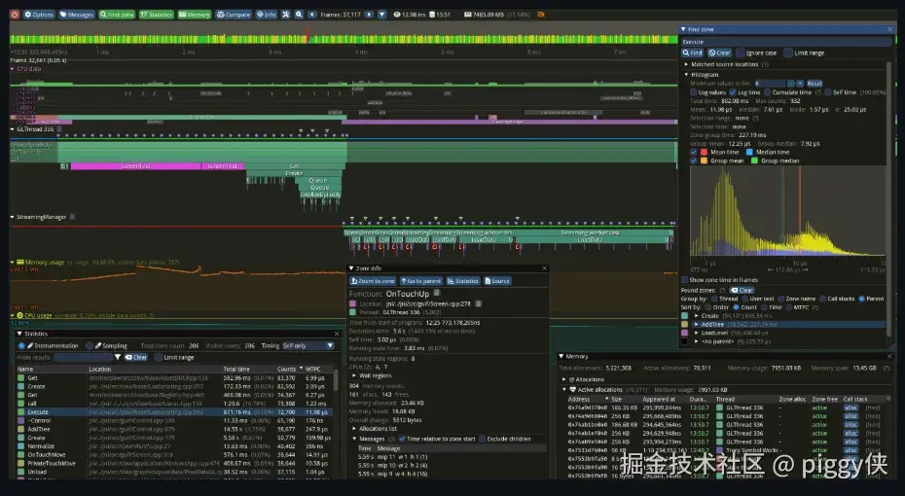The width and height of the screenshot is (905, 496).
Task: Enable the Log values checkbox
Action: point(694,92)
